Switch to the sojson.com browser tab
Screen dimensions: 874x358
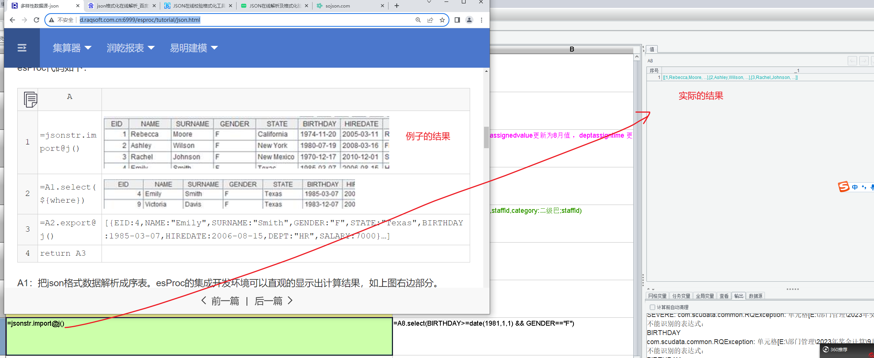[x=351, y=6]
